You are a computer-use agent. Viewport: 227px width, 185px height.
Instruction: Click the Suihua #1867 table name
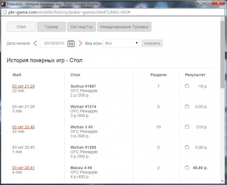coord(83,86)
